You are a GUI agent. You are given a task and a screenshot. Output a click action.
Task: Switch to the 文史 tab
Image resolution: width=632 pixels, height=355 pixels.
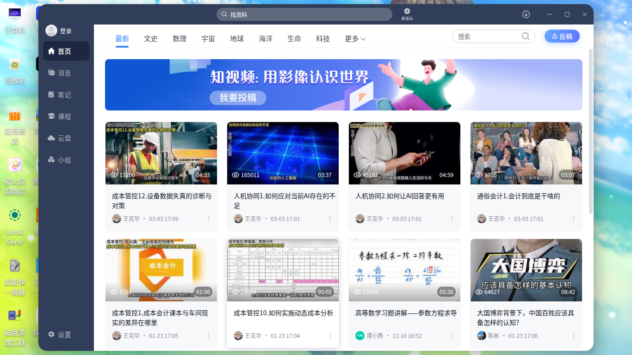click(x=151, y=39)
